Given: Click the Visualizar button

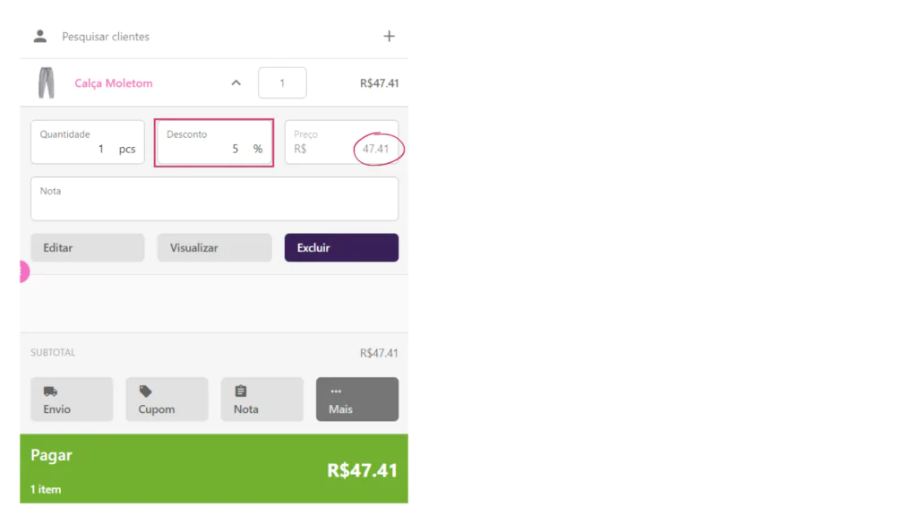Looking at the screenshot, I should pos(215,247).
